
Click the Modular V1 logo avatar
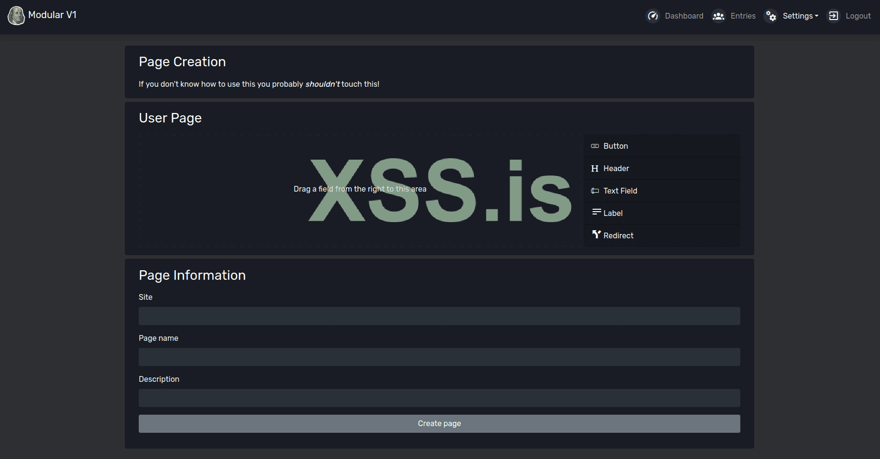coord(16,16)
